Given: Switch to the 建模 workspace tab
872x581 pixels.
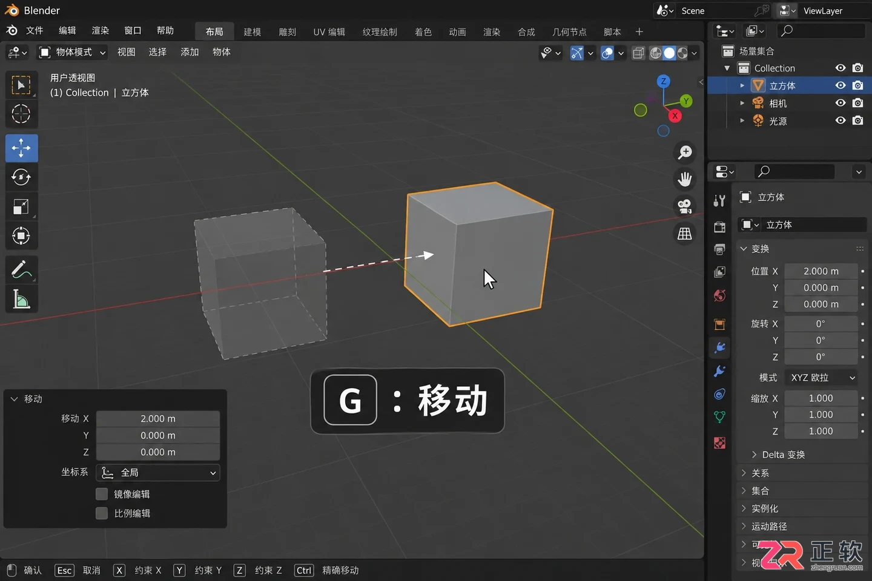Looking at the screenshot, I should (253, 32).
